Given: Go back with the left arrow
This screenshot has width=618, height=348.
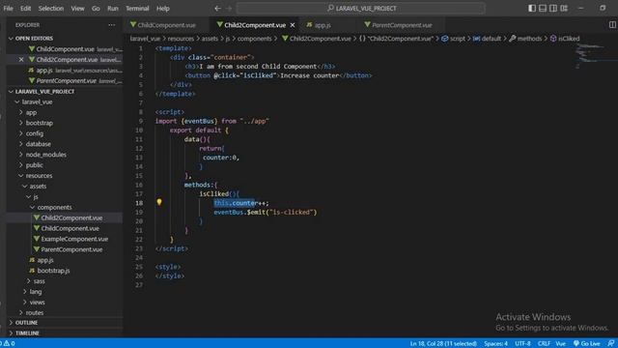Looking at the screenshot, I should coord(217,9).
